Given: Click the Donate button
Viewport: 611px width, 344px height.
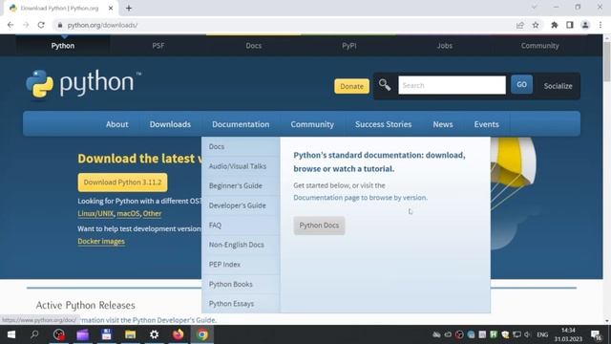Looking at the screenshot, I should pos(351,86).
